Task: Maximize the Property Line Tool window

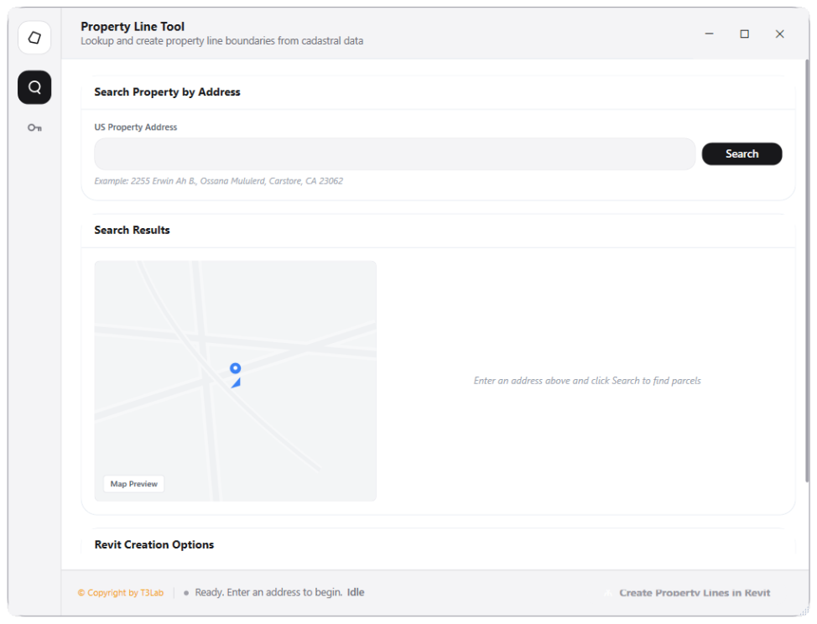Action: click(745, 34)
